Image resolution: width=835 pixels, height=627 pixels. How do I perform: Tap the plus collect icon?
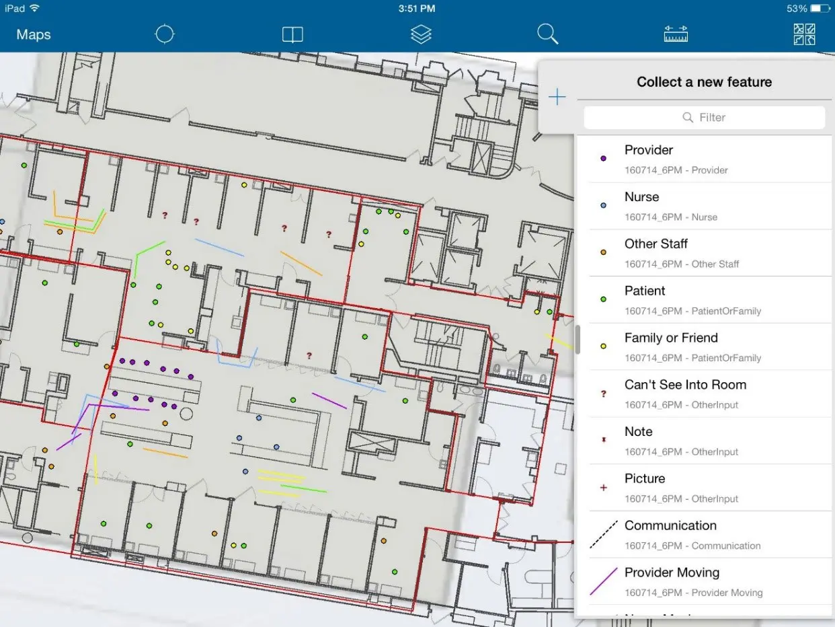click(557, 98)
